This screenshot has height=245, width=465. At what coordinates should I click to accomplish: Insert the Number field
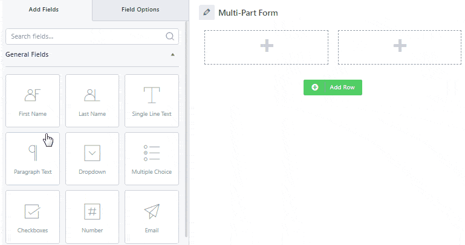[93, 217]
